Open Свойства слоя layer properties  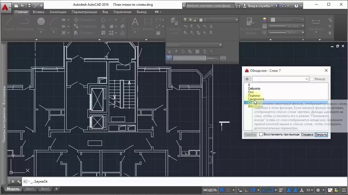pyautogui.click(x=174, y=26)
